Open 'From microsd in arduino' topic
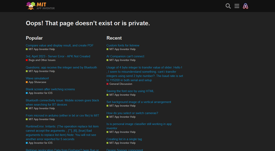Viewport: 275px width, 151px height. click(62, 116)
